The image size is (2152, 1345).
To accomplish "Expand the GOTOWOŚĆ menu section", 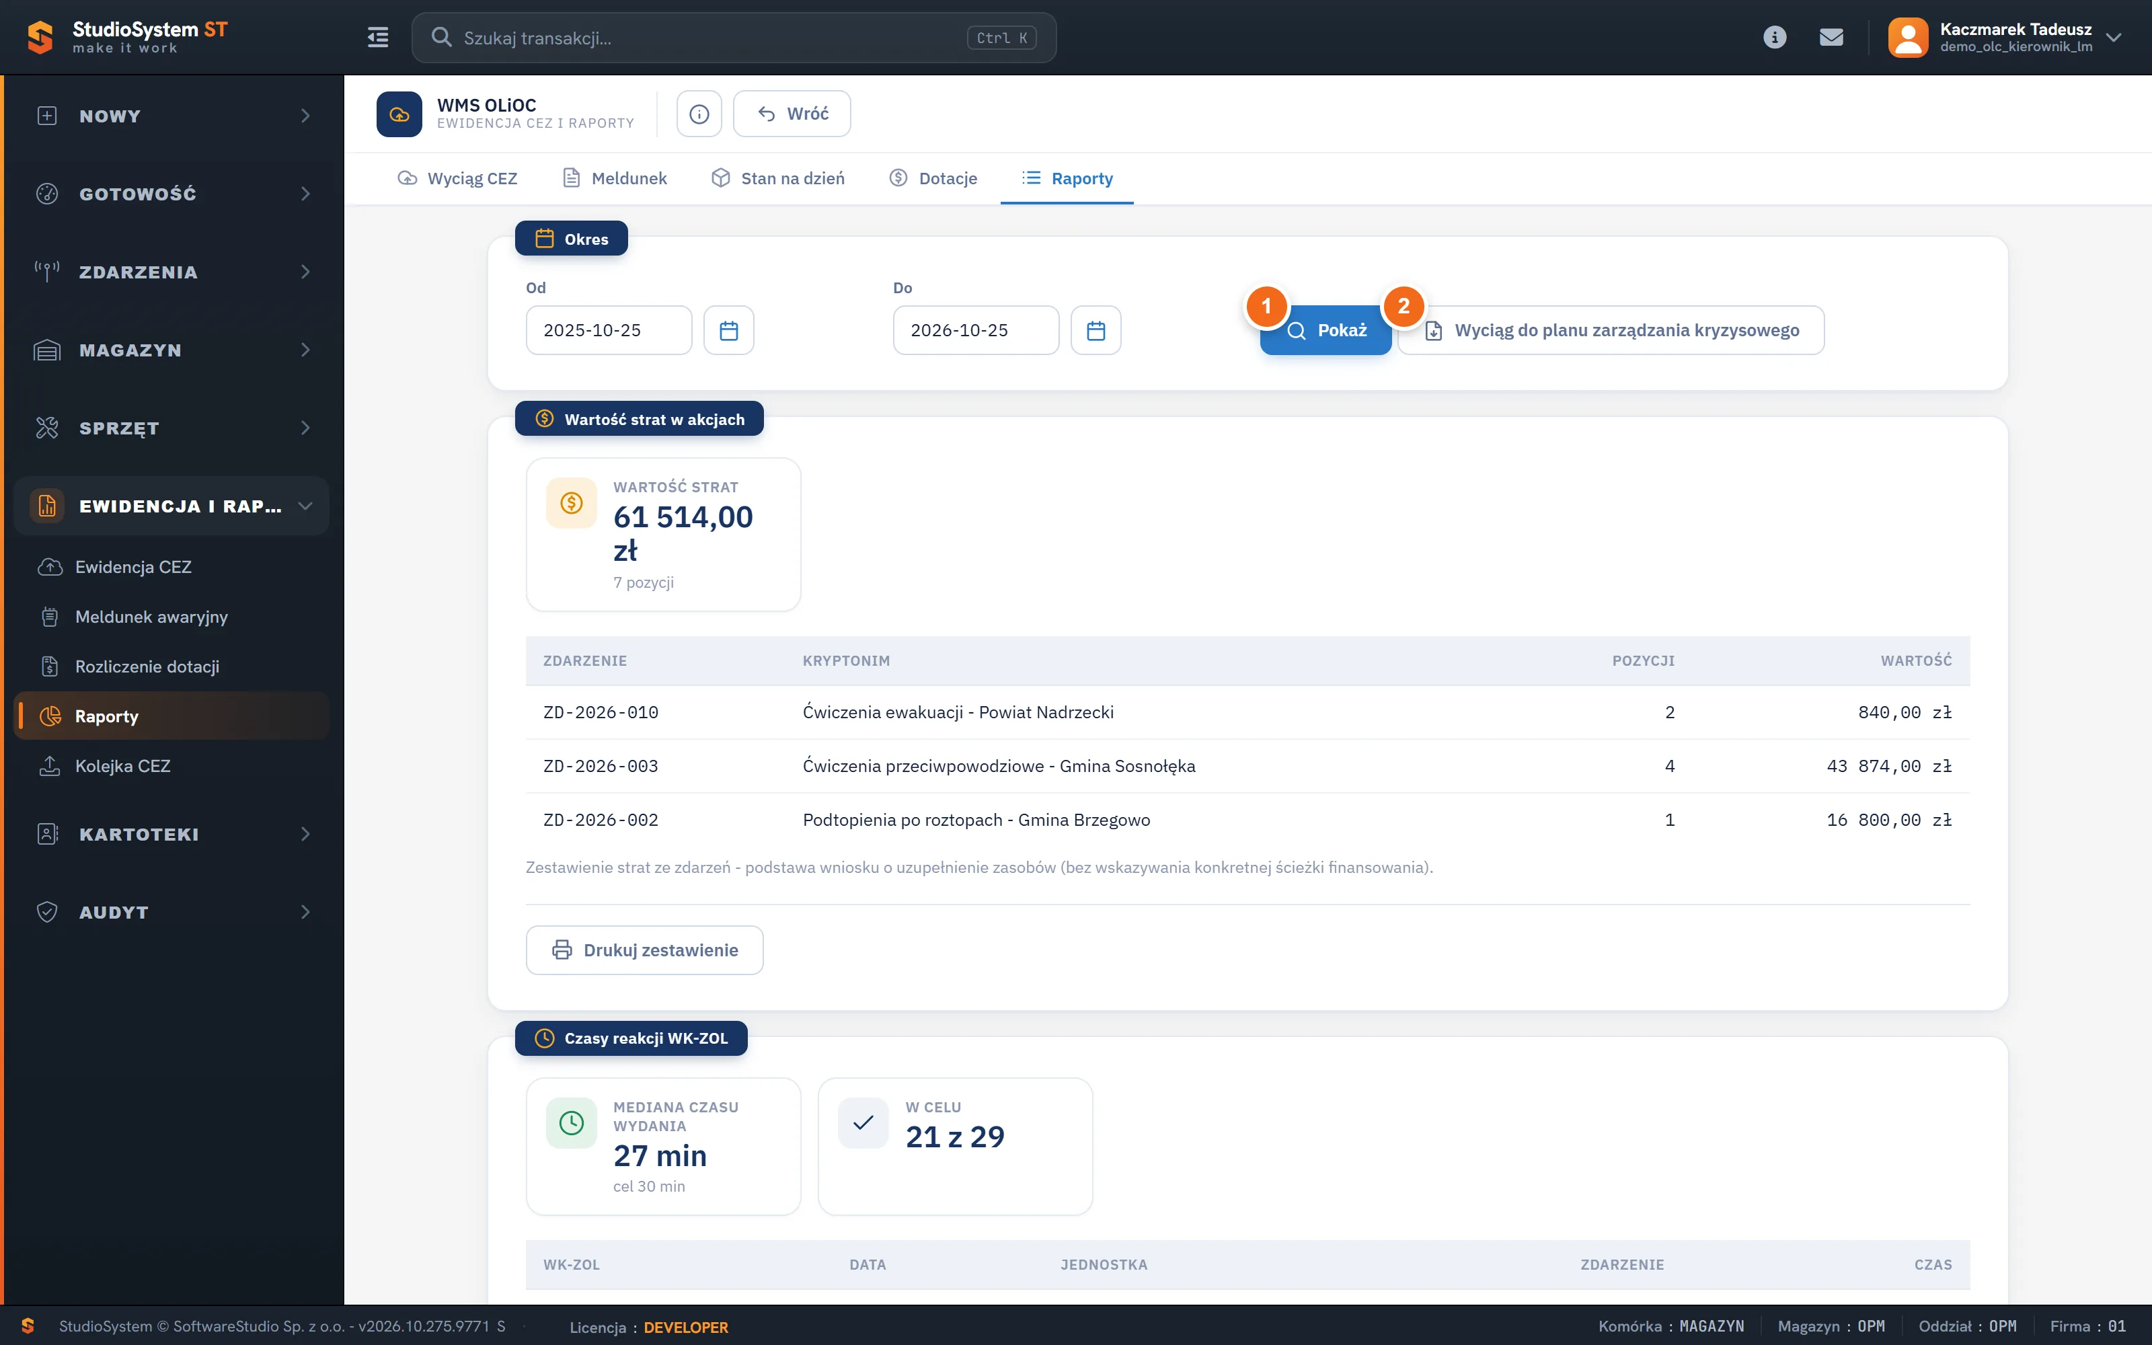I will point(171,194).
